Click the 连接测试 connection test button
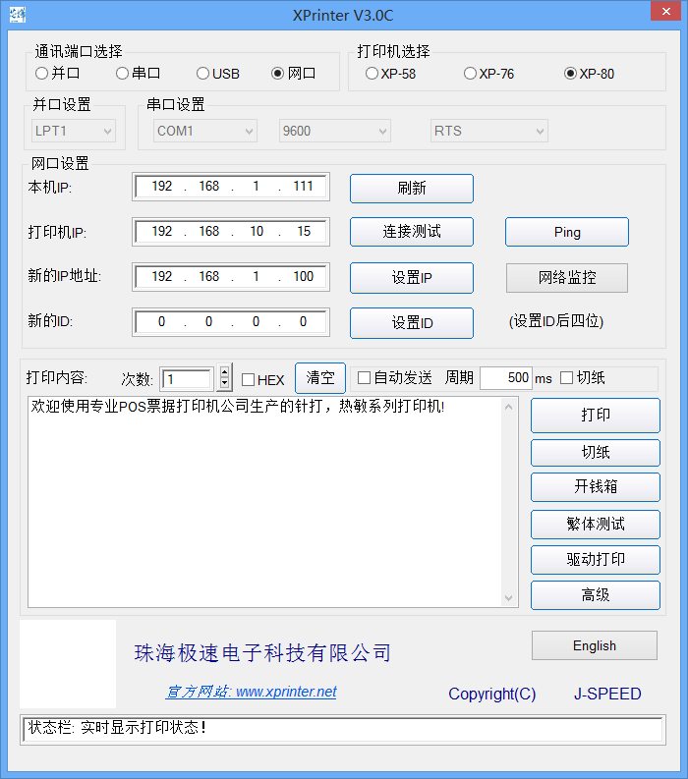Screen dimensions: 688x779 point(412,232)
